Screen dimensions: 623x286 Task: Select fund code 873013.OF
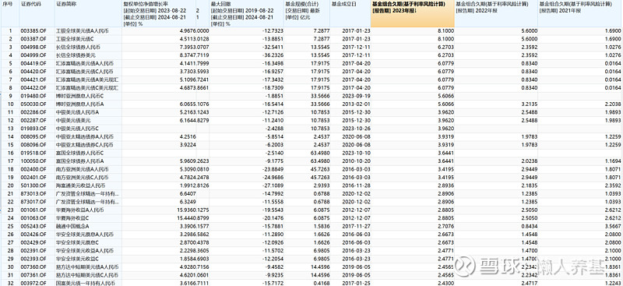click(x=33, y=194)
